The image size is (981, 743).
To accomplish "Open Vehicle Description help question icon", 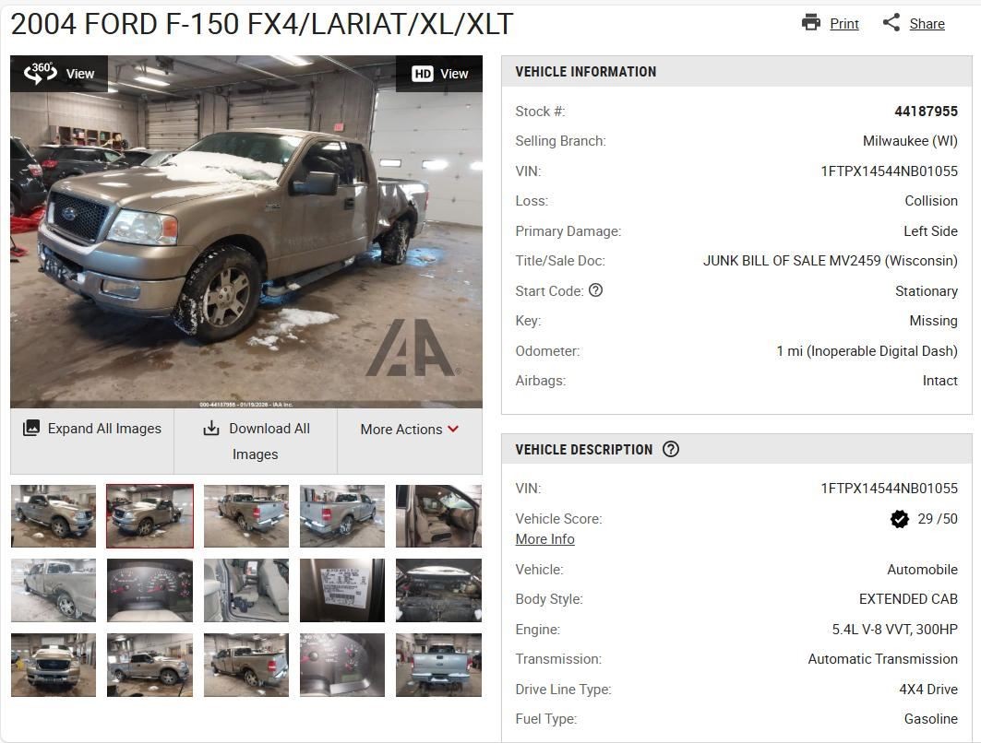I will [x=671, y=449].
